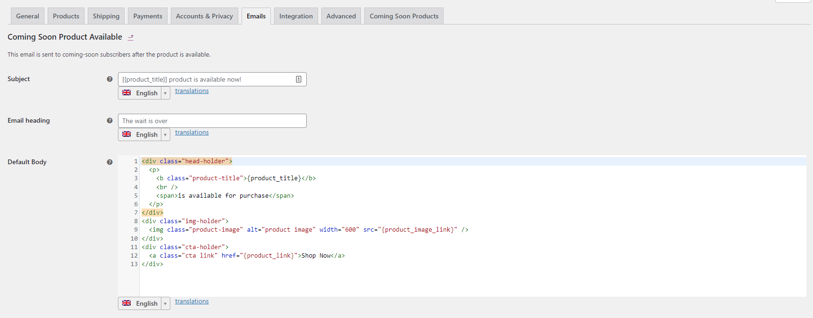Open the English language dropdown under Email heading
The width and height of the screenshot is (813, 318).
point(144,134)
